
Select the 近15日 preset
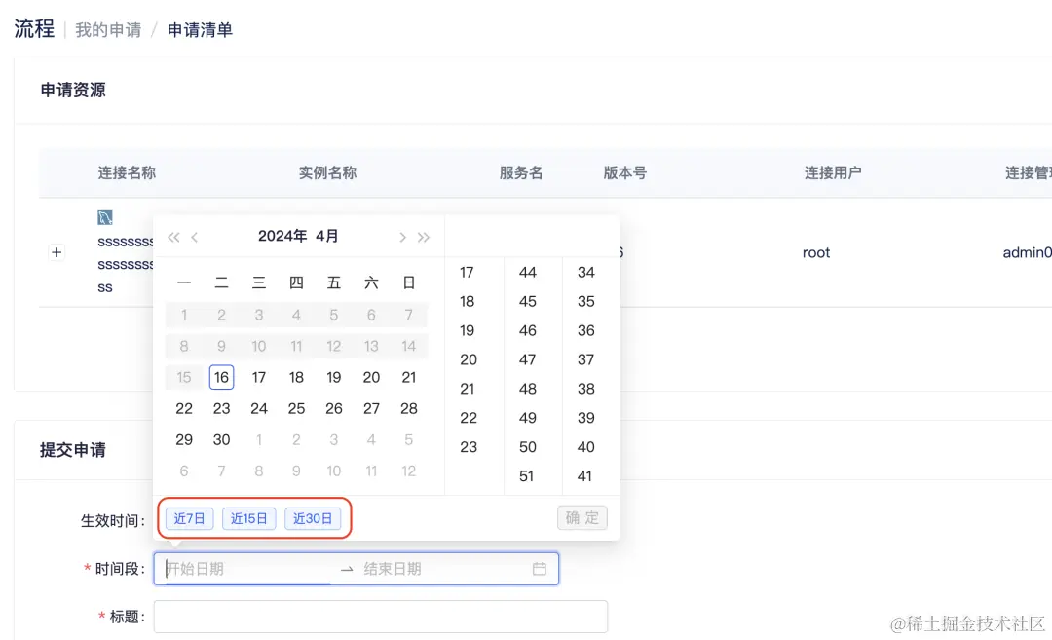pyautogui.click(x=249, y=518)
